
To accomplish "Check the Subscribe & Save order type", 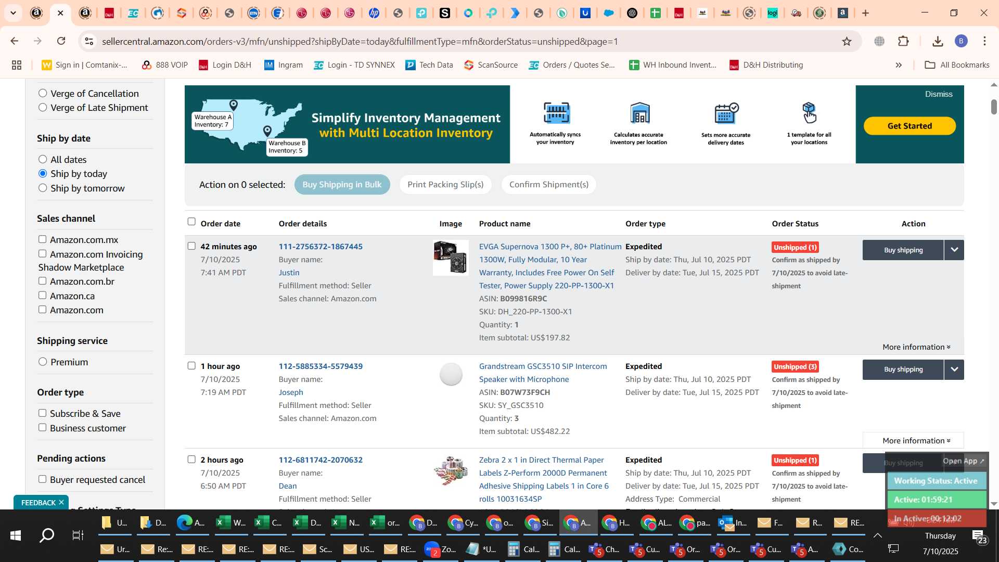I will coord(42,413).
